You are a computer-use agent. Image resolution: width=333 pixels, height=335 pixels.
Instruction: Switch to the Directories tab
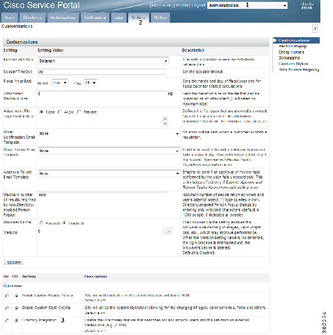tap(32, 18)
